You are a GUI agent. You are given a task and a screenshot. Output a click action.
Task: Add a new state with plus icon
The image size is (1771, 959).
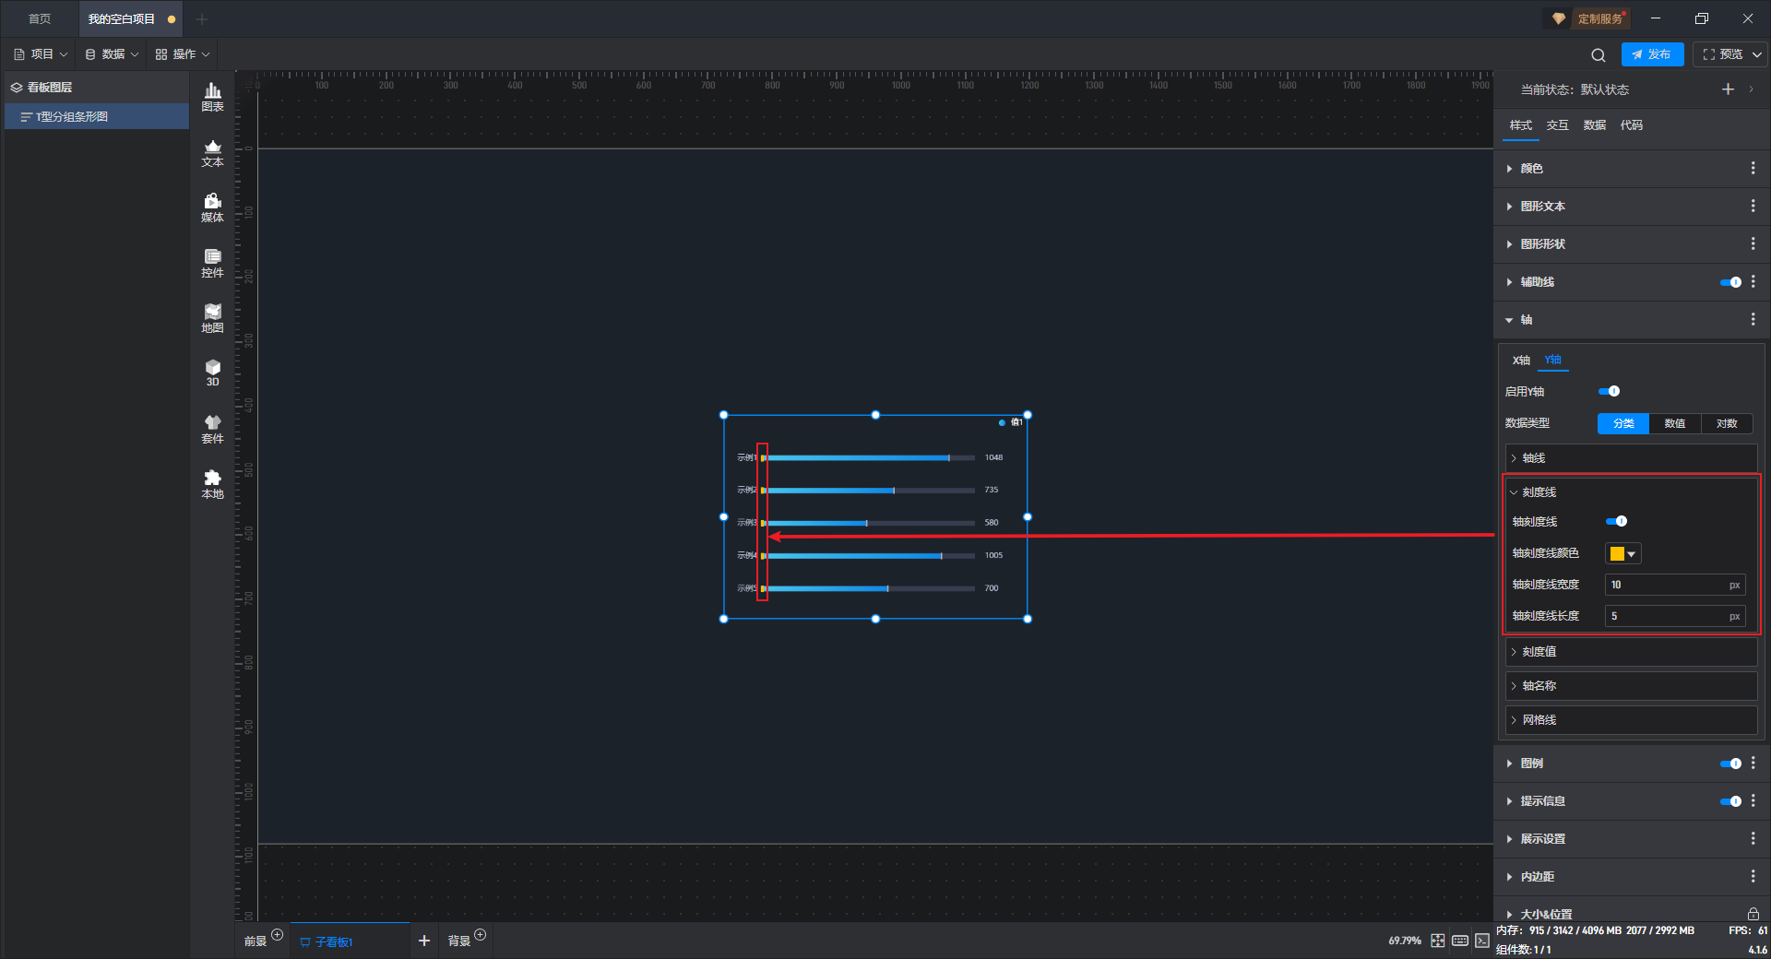click(x=1728, y=89)
